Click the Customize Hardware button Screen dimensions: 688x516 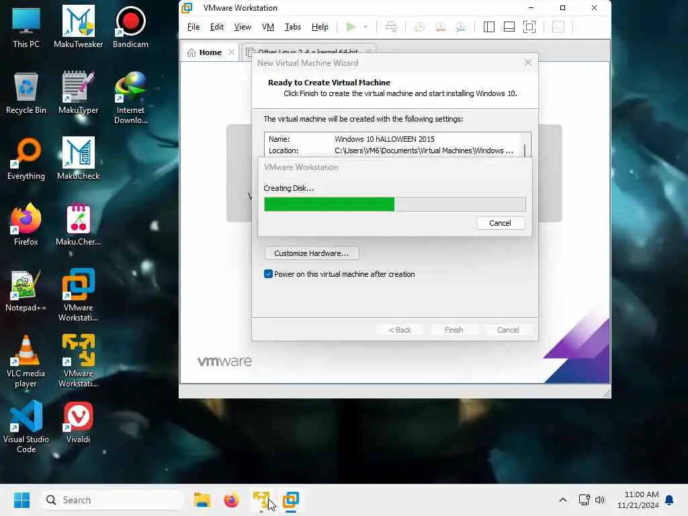[x=312, y=253]
